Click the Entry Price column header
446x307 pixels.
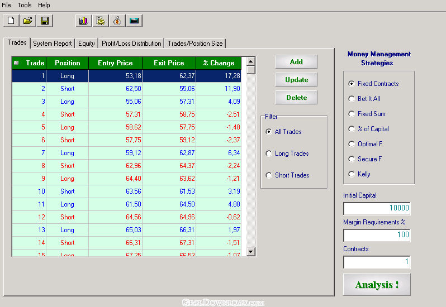[x=115, y=63]
